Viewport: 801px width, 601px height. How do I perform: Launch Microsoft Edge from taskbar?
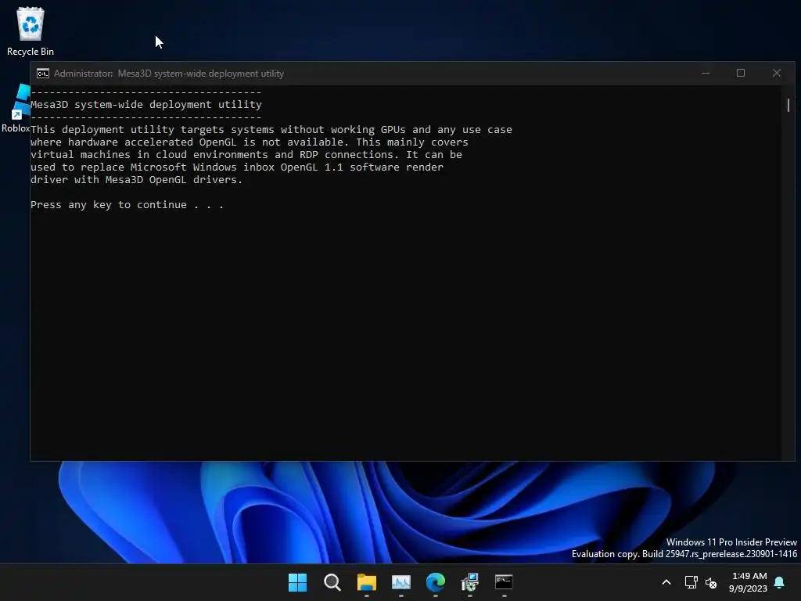pos(435,582)
